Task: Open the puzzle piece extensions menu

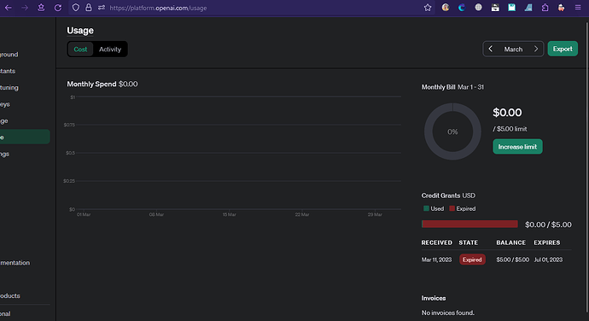Action: tap(545, 8)
